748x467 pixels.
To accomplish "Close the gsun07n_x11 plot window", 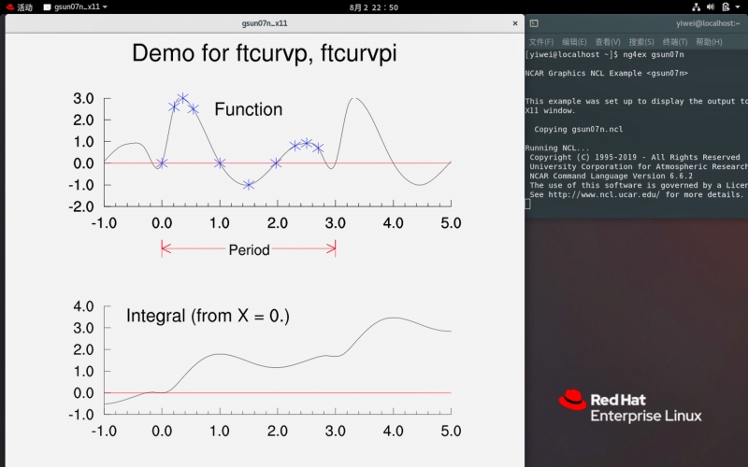I will (514, 22).
